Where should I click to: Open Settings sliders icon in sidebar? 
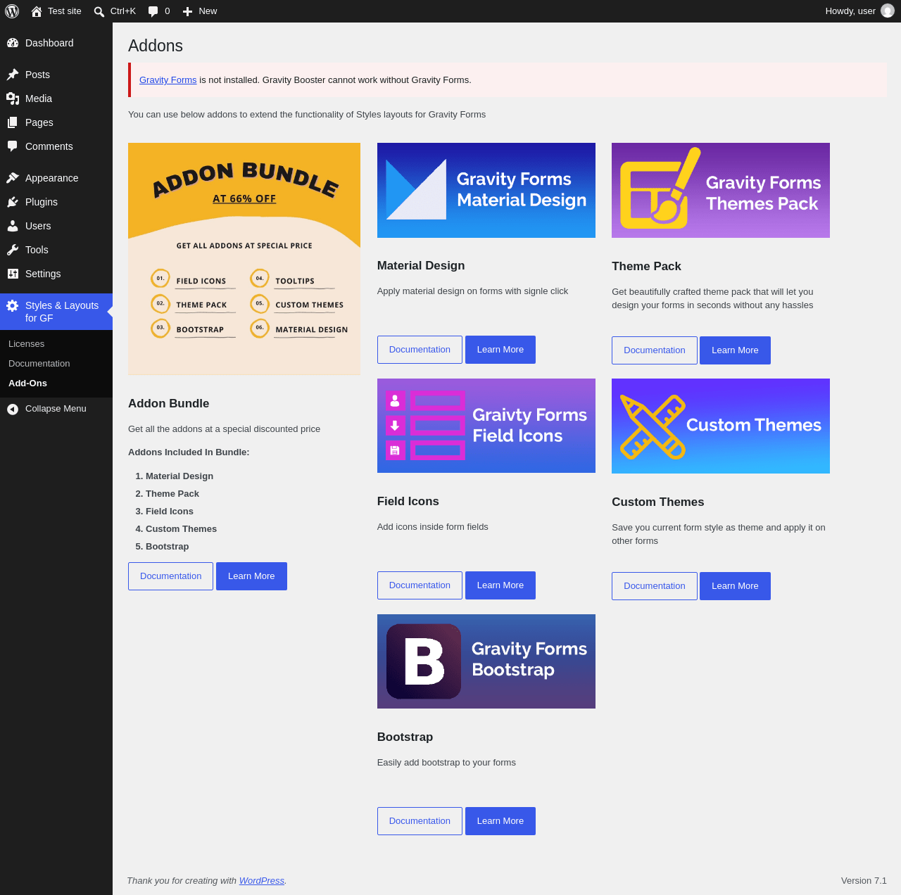[x=13, y=274]
